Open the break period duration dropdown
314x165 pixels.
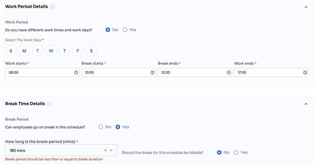tap(111, 150)
